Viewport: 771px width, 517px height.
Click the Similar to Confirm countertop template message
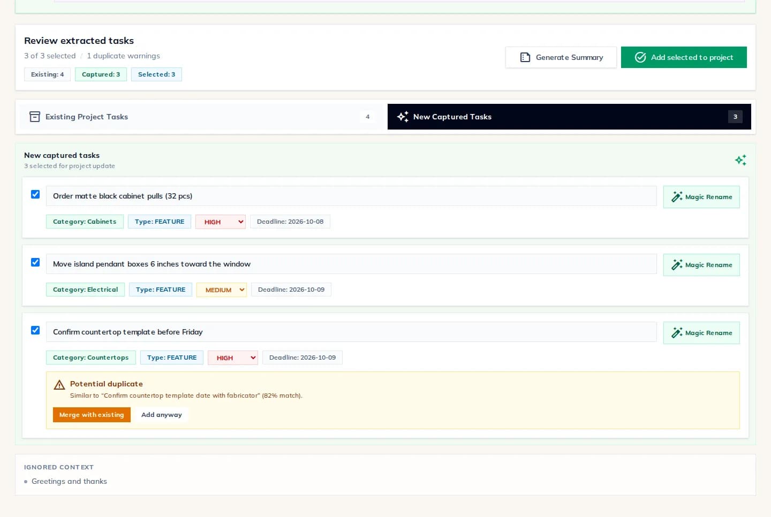tap(186, 396)
